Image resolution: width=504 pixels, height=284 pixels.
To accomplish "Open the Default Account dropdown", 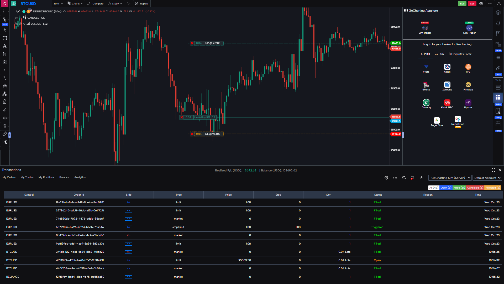I will click(487, 178).
